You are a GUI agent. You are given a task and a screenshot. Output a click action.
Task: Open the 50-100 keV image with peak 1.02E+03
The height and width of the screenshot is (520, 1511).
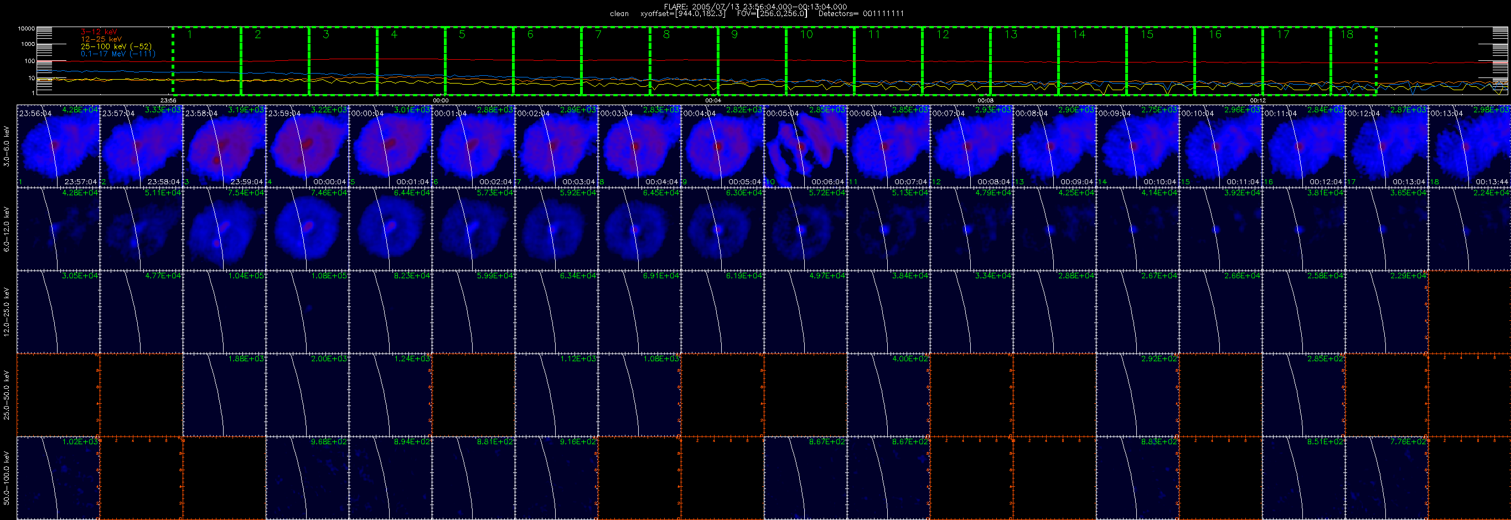pyautogui.click(x=58, y=478)
